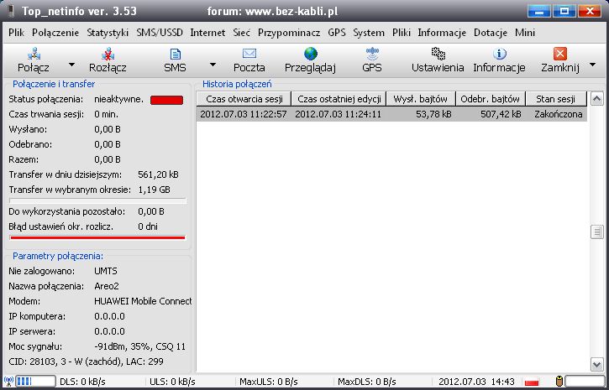
Task: Click the history list scroll down arrow
Action: pyautogui.click(x=596, y=365)
